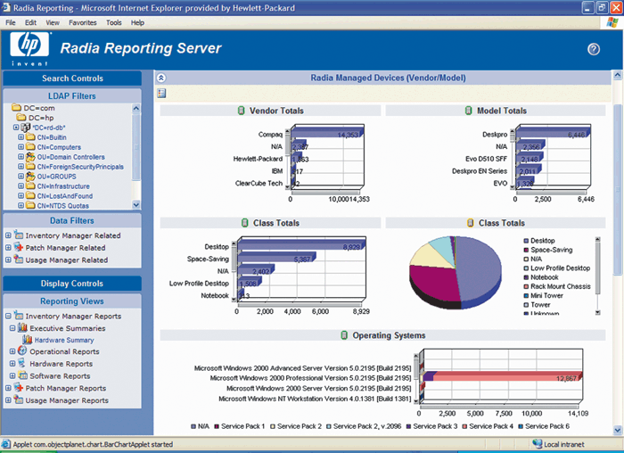Click the LDAP Filters header
The width and height of the screenshot is (624, 453).
click(72, 96)
